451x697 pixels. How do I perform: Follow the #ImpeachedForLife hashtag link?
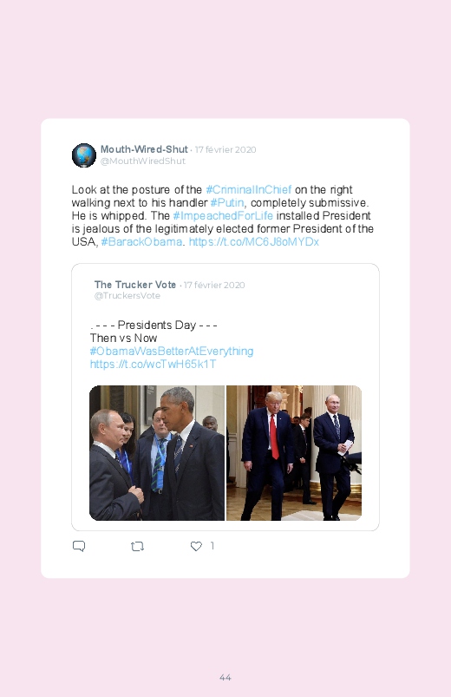click(223, 215)
